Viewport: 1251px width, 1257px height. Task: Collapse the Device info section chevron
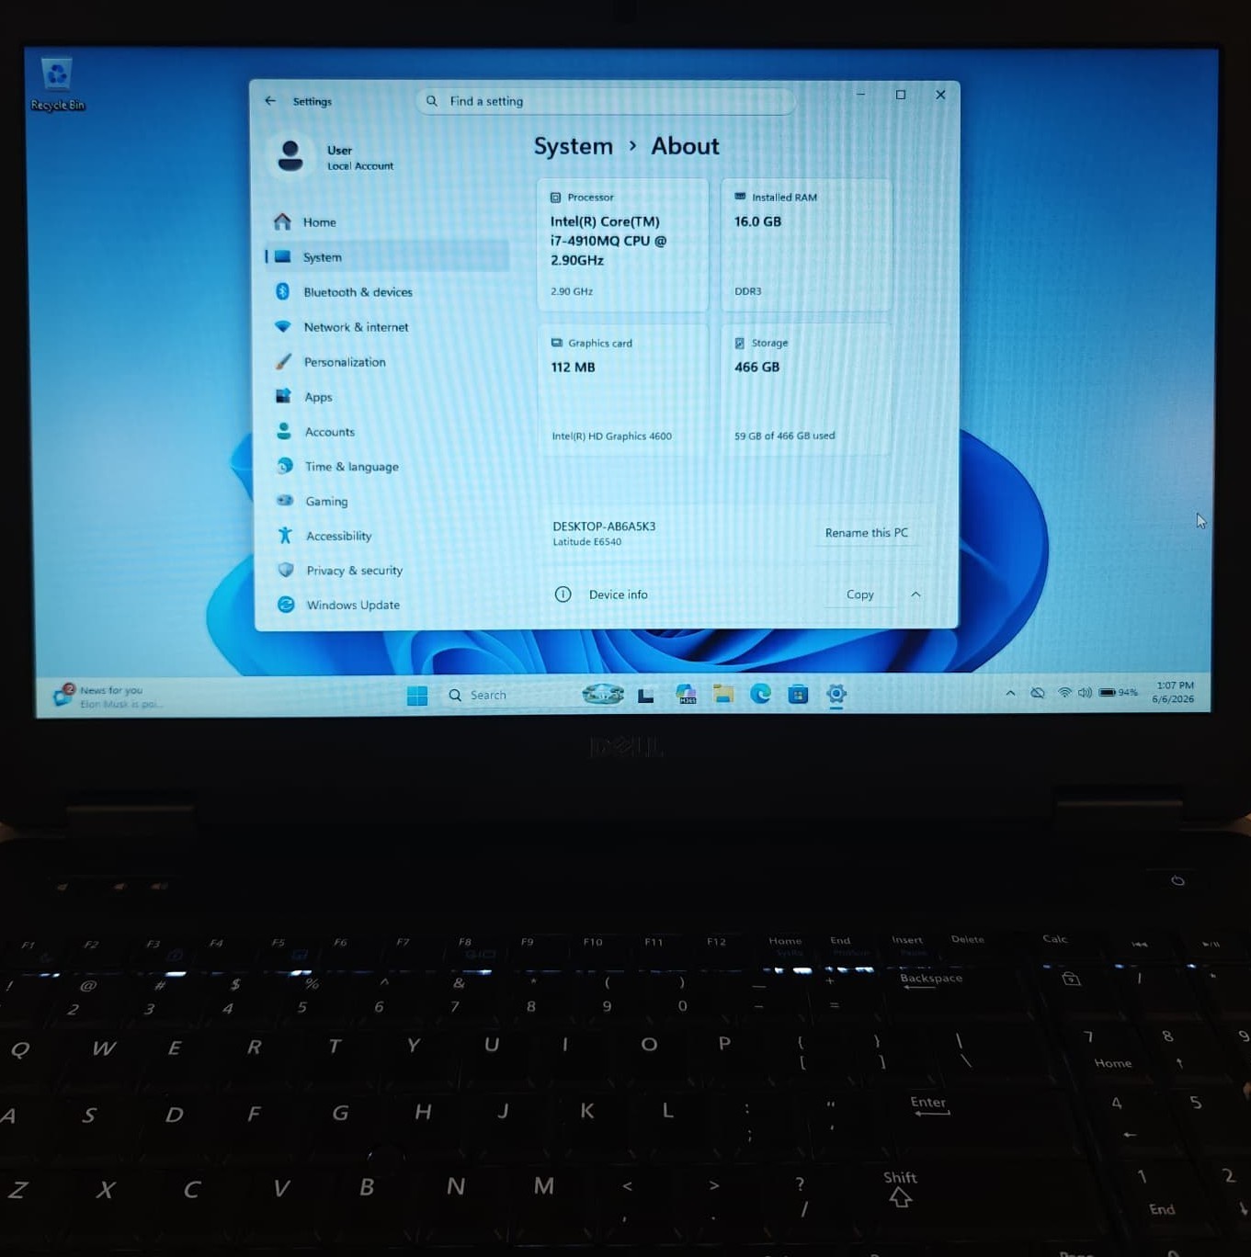[x=916, y=595]
